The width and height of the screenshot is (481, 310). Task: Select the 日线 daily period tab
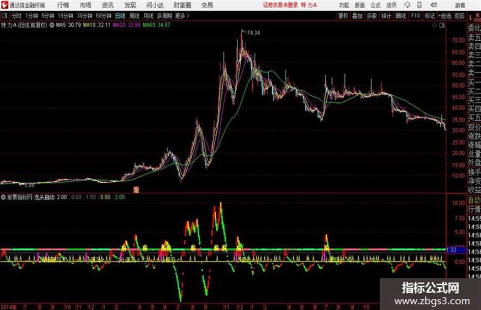(x=120, y=16)
